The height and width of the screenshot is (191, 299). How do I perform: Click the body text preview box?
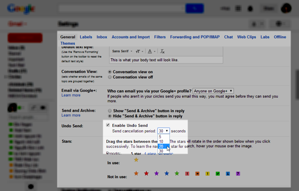pyautogui.click(x=166, y=60)
